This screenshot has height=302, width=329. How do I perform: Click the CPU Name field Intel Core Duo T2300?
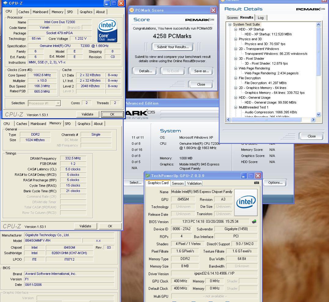click(x=60, y=22)
